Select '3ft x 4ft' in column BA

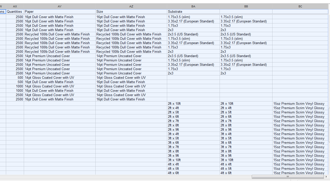193,134
